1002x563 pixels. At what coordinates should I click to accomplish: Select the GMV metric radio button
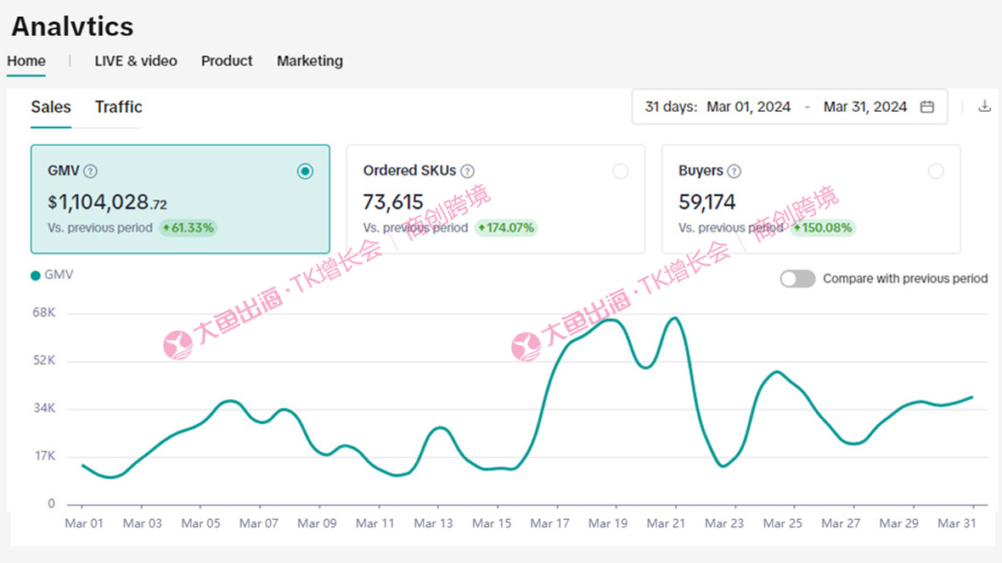click(x=305, y=171)
